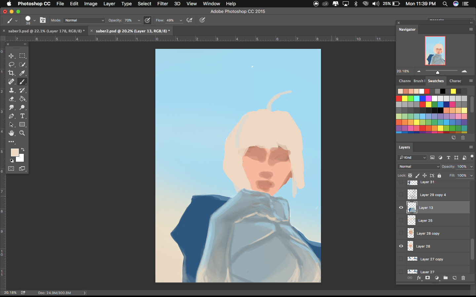This screenshot has height=297, width=476.
Task: Select the Eraser tool
Action: pos(11,99)
